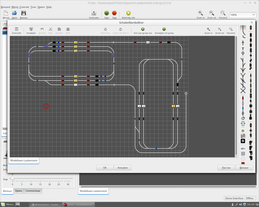Open the Bestand menu
Viewport: 259px width, 207px height.
[x=6, y=7]
